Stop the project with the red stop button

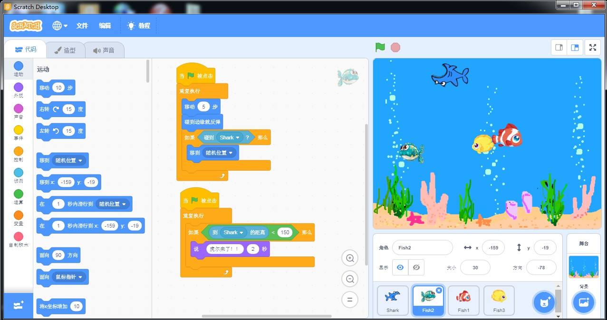395,47
